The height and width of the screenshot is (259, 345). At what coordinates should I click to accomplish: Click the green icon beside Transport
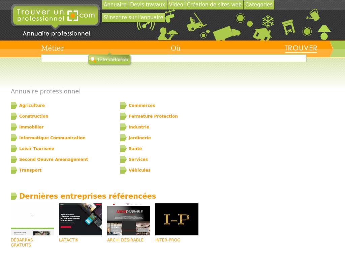pyautogui.click(x=14, y=170)
